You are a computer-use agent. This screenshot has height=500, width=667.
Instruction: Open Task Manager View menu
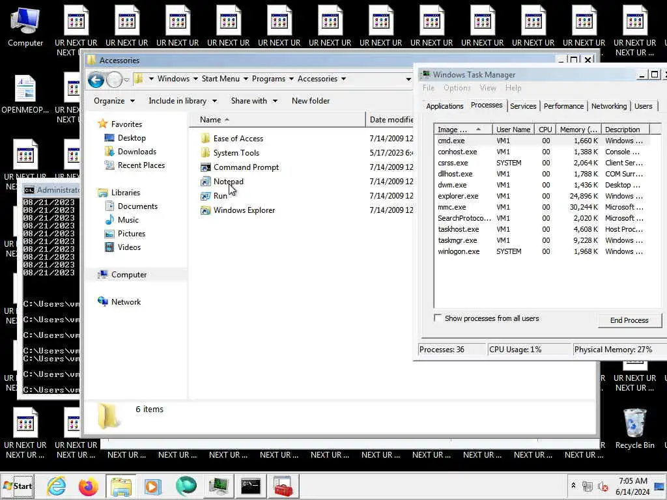coord(488,88)
